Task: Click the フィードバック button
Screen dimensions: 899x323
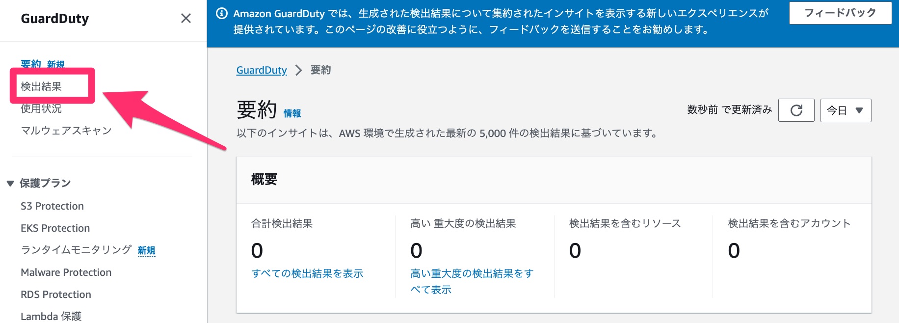Action: pos(840,13)
